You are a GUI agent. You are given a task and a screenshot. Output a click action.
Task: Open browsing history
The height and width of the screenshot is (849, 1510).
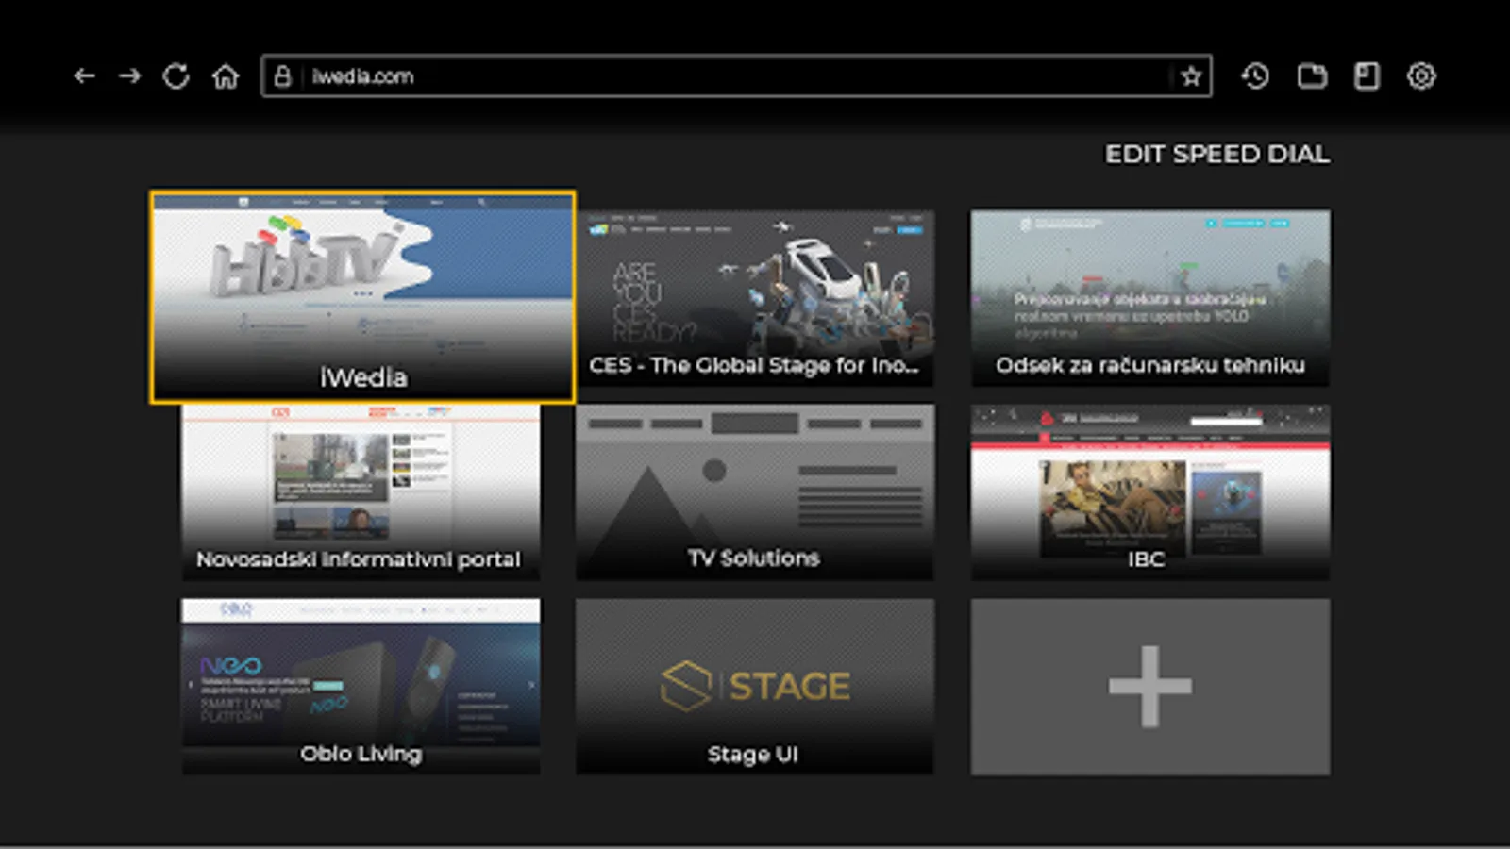pyautogui.click(x=1255, y=76)
